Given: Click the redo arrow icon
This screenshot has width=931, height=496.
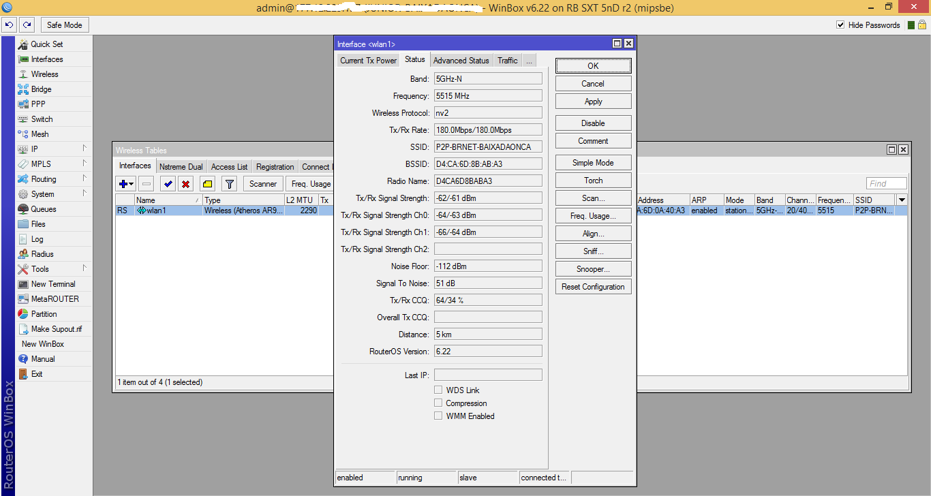Looking at the screenshot, I should click(27, 25).
